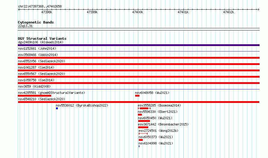Open nsv6050373 (Wu2021) variant
Screen dimensions: 268x158
(156, 137)
